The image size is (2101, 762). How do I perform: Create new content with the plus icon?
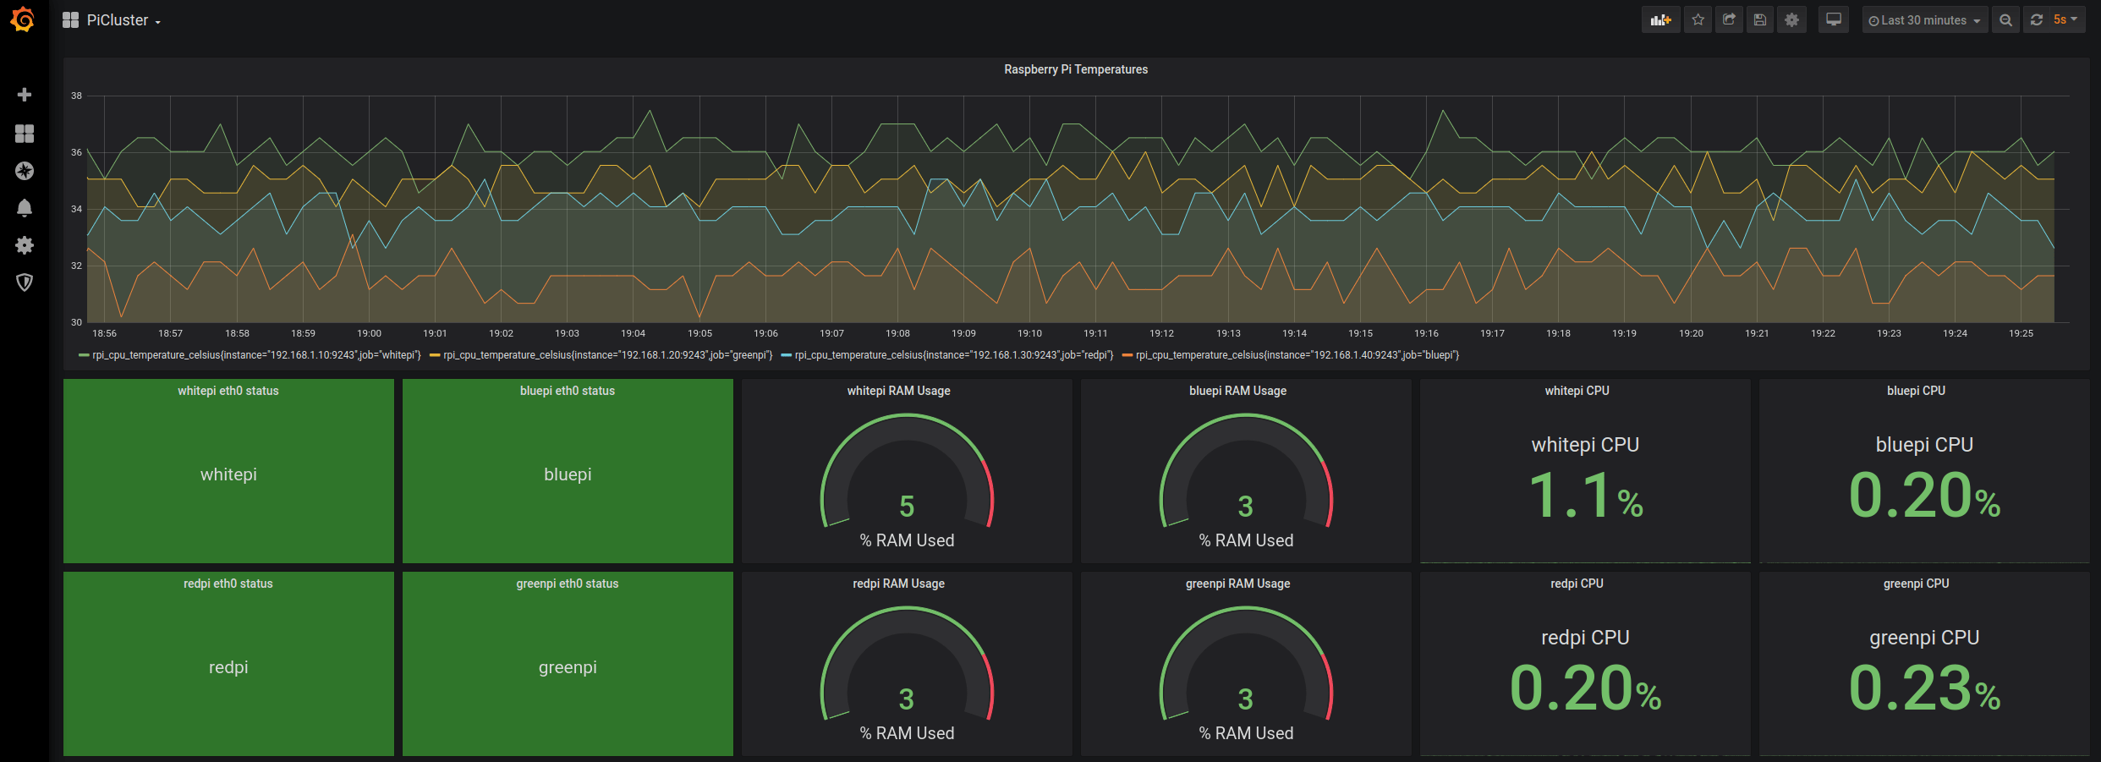[24, 95]
